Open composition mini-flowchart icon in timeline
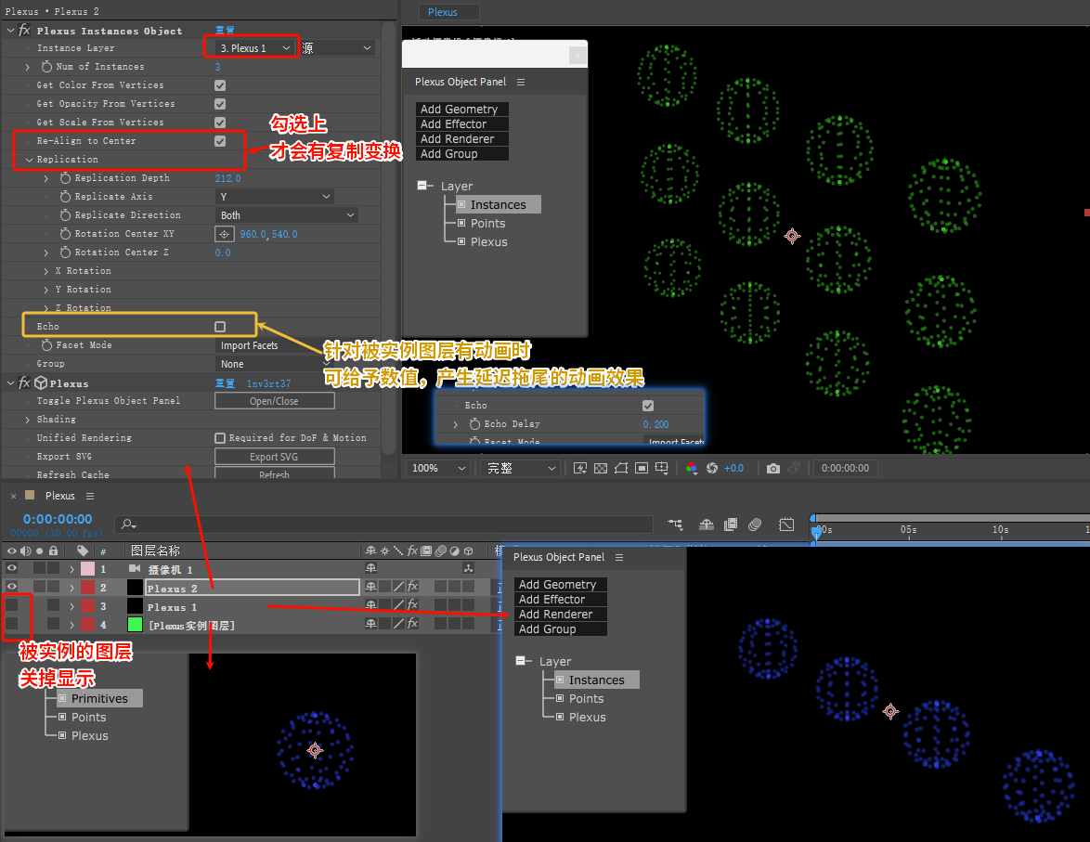The image size is (1090, 842). point(675,525)
